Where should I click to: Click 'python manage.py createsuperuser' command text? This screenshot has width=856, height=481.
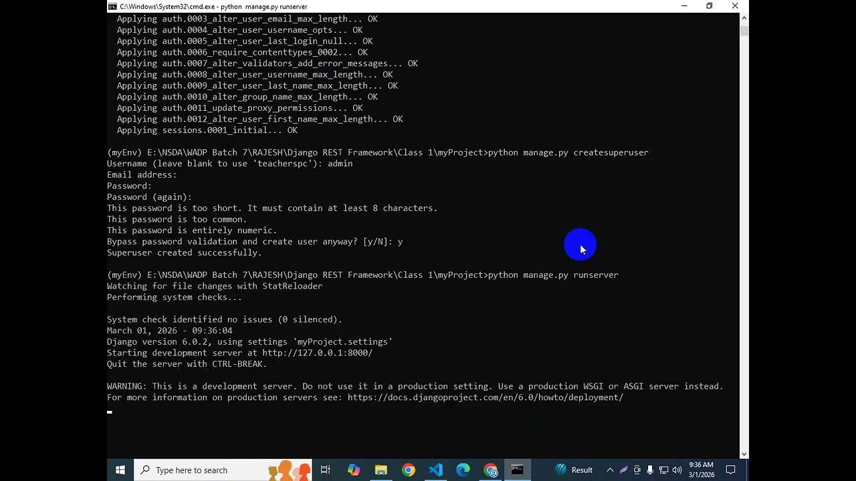pyautogui.click(x=568, y=152)
